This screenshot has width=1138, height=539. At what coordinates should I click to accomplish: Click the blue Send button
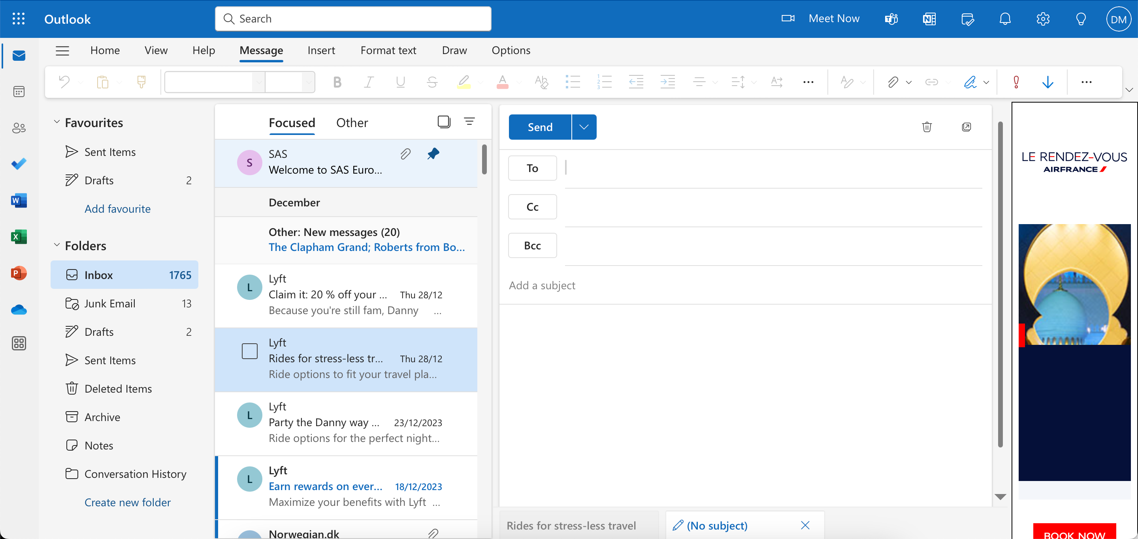pos(540,127)
